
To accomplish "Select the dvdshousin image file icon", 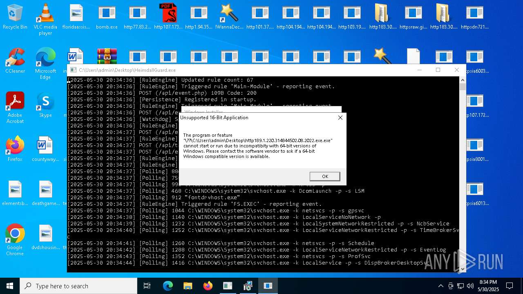I will [x=45, y=237].
